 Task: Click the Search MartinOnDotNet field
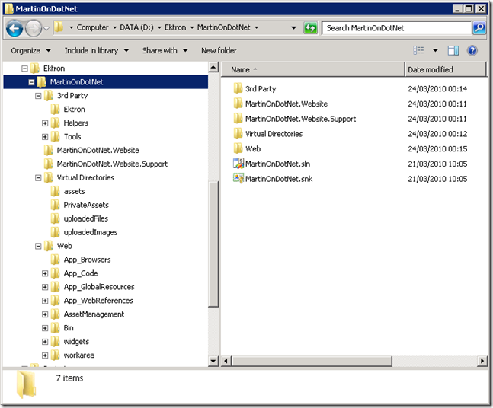pyautogui.click(x=396, y=28)
